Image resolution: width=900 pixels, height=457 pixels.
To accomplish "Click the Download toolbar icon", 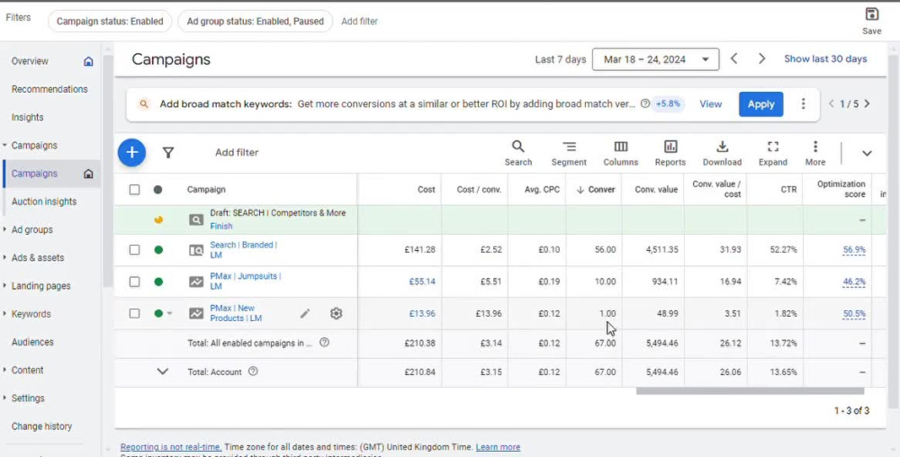I will 722,147.
